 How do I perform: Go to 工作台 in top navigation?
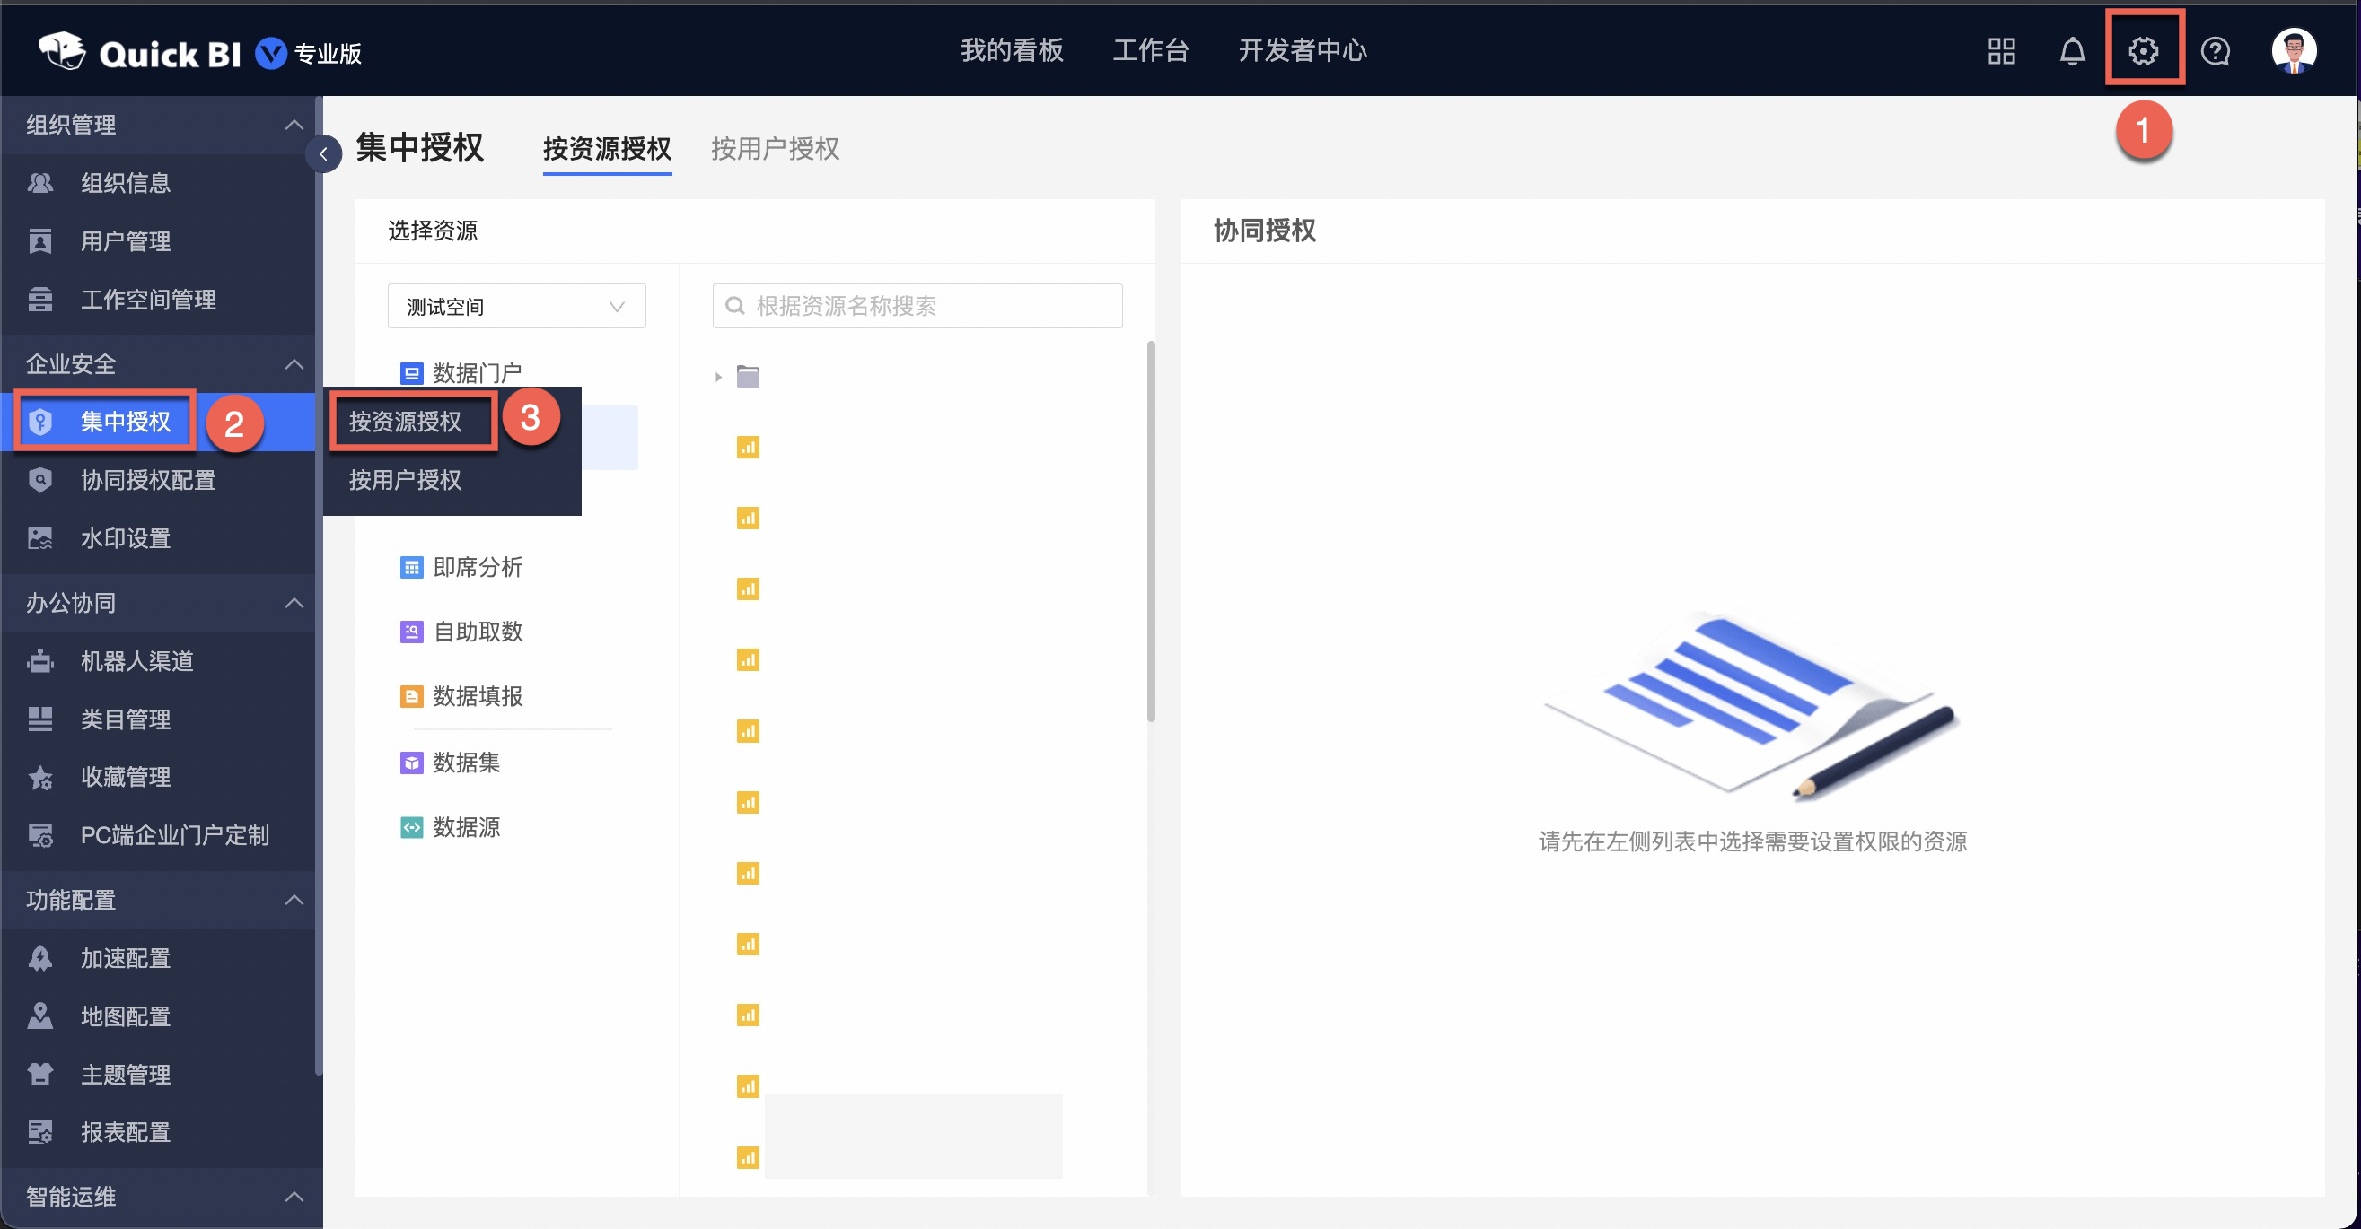1150,50
